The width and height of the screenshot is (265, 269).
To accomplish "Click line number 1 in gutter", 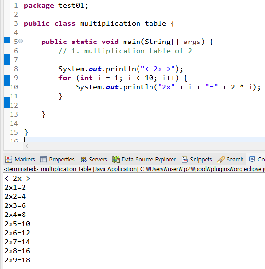I will point(16,5).
